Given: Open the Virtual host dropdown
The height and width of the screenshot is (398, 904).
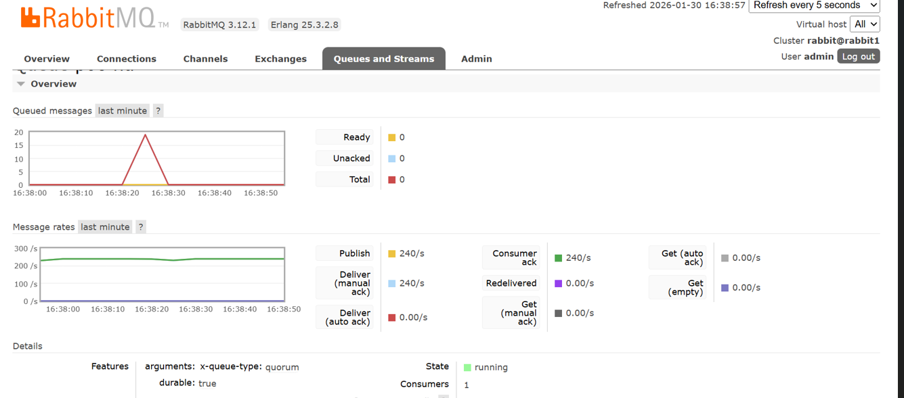Looking at the screenshot, I should 865,24.
